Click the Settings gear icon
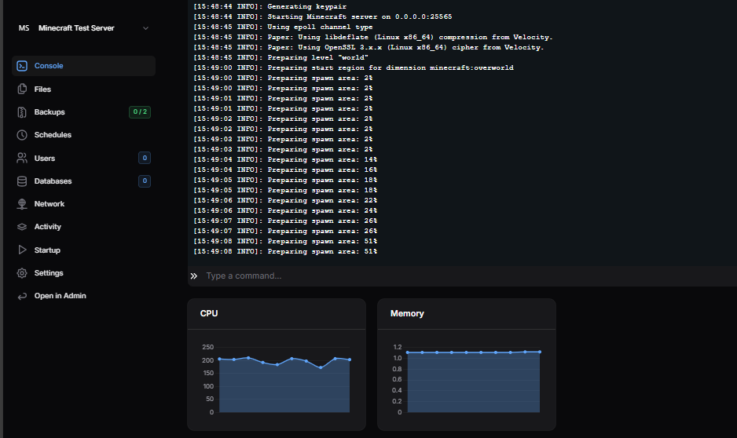737x438 pixels. pyautogui.click(x=22, y=272)
